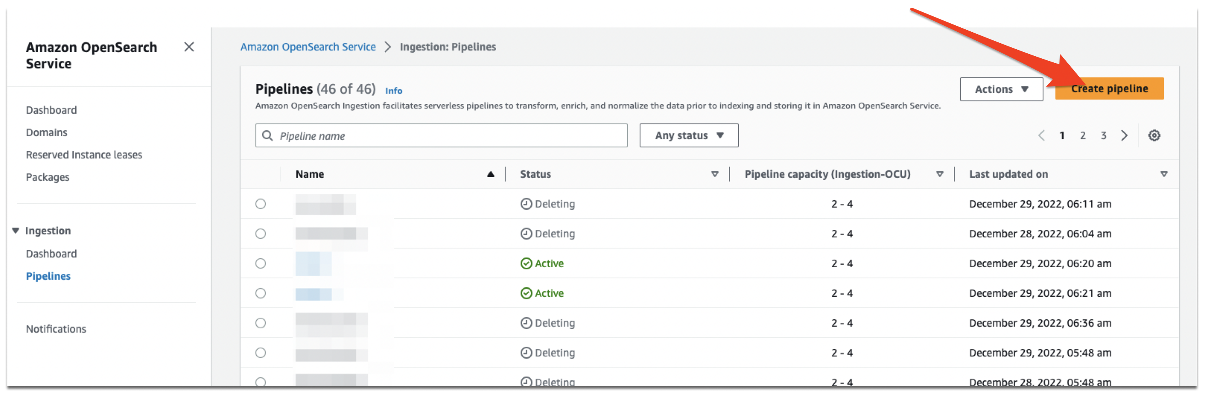1223x405 pixels.
Task: Go to next page of pipelines
Action: tap(1124, 136)
